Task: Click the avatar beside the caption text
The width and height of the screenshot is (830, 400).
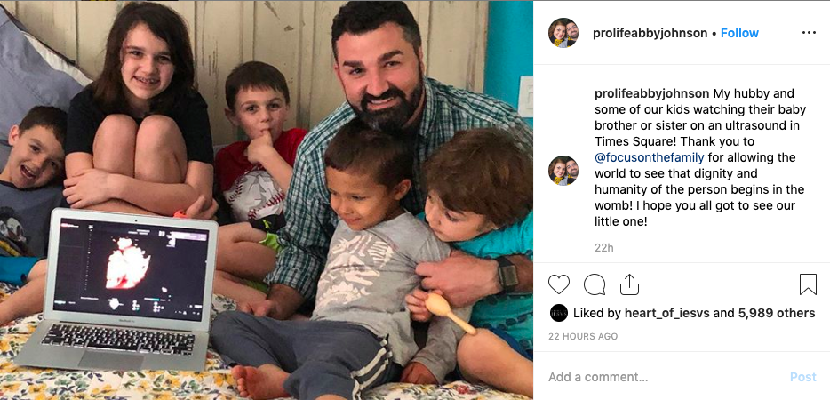Action: 563,171
